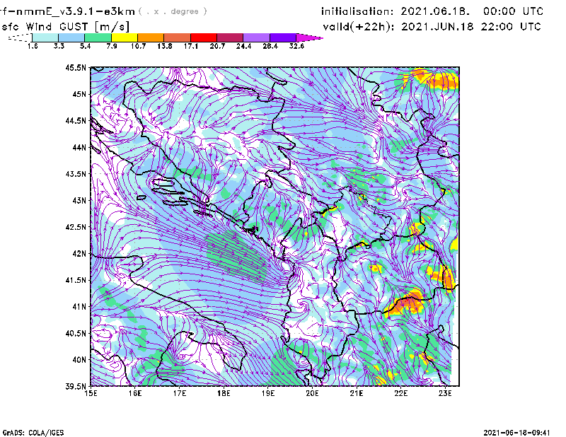Click the latitude label "39.5N"
This screenshot has height=437, width=566.
[76, 387]
